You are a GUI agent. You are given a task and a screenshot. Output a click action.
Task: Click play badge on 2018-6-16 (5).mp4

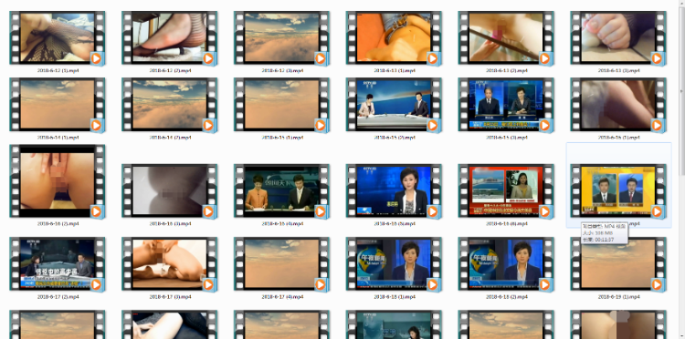(433, 211)
